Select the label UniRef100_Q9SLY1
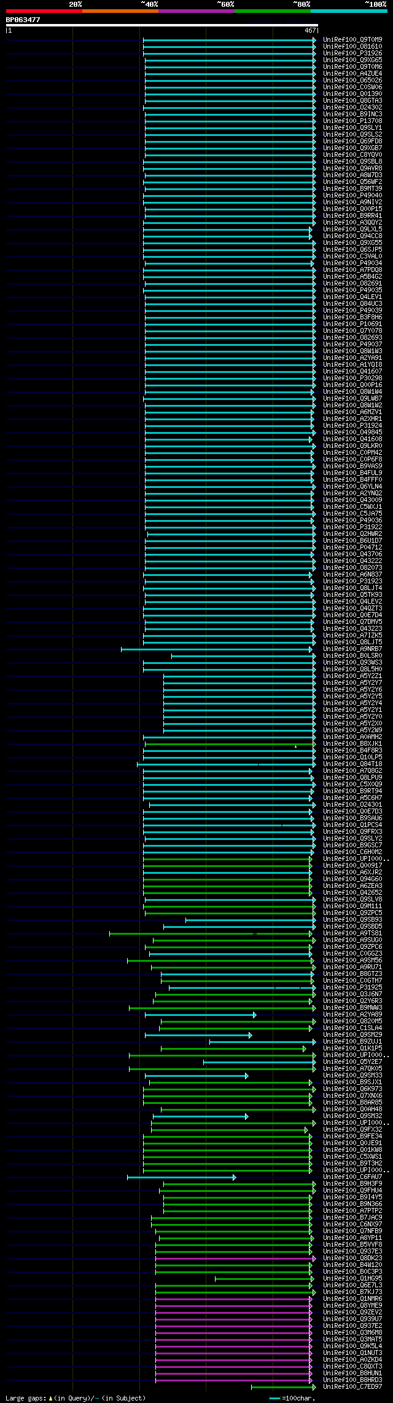This screenshot has height=1403, width=393. (352, 128)
